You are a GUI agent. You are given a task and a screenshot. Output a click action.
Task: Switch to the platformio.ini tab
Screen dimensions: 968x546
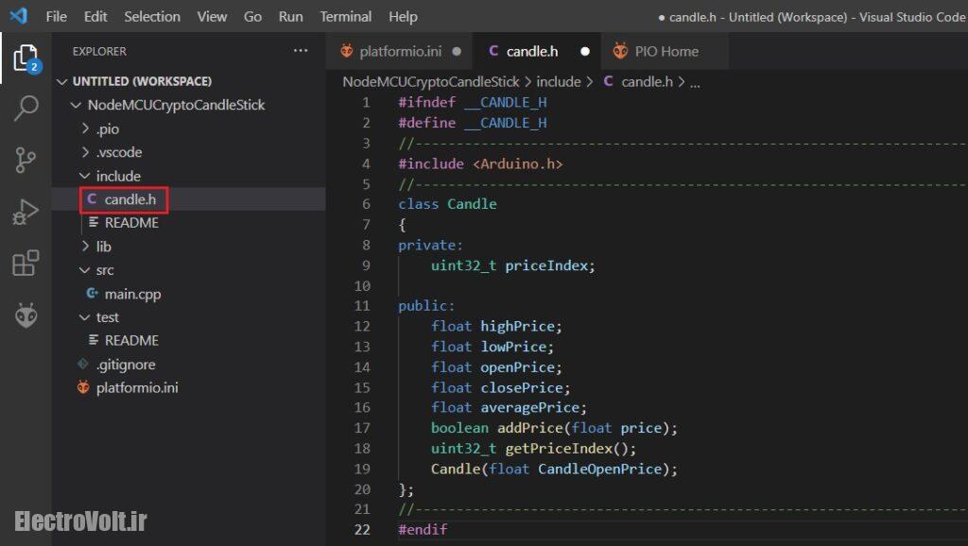[x=400, y=51]
